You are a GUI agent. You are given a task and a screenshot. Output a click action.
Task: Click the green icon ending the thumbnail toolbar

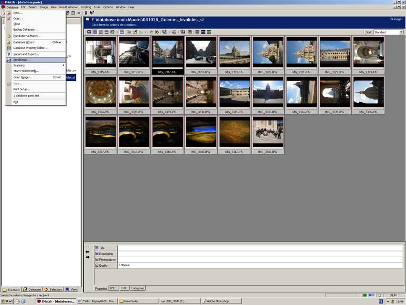click(x=209, y=32)
